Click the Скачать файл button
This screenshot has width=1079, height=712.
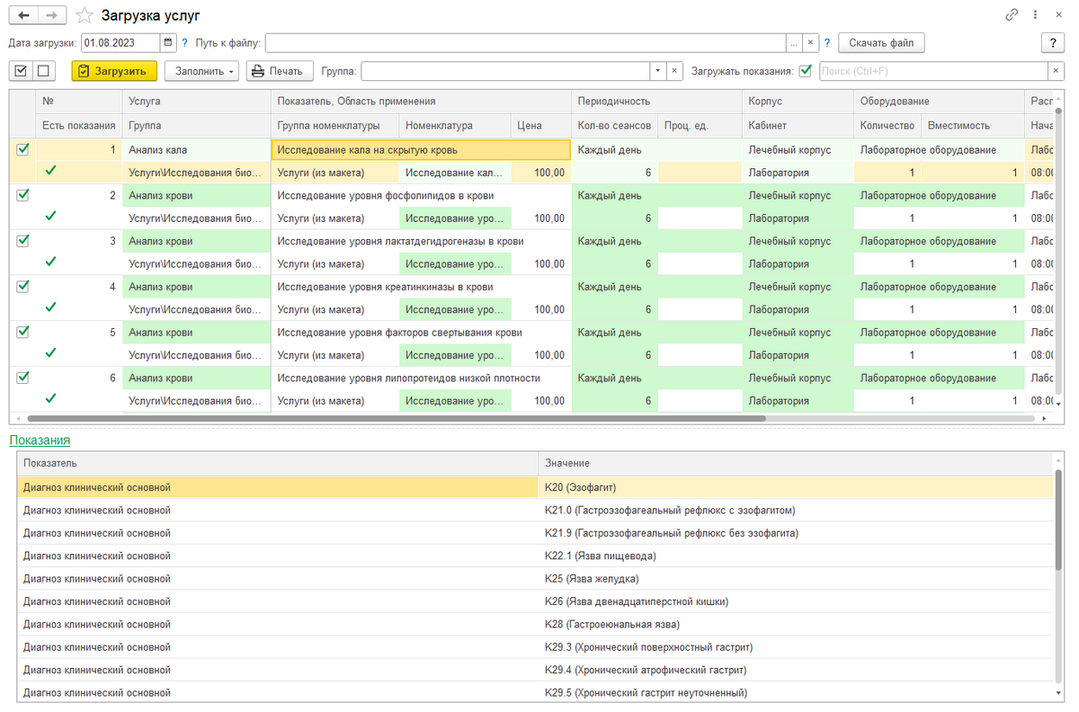coord(880,42)
